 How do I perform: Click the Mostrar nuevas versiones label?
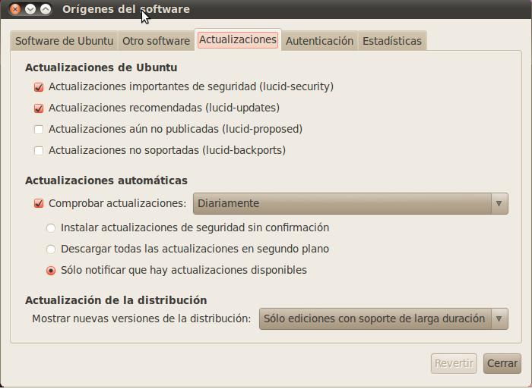coord(141,318)
